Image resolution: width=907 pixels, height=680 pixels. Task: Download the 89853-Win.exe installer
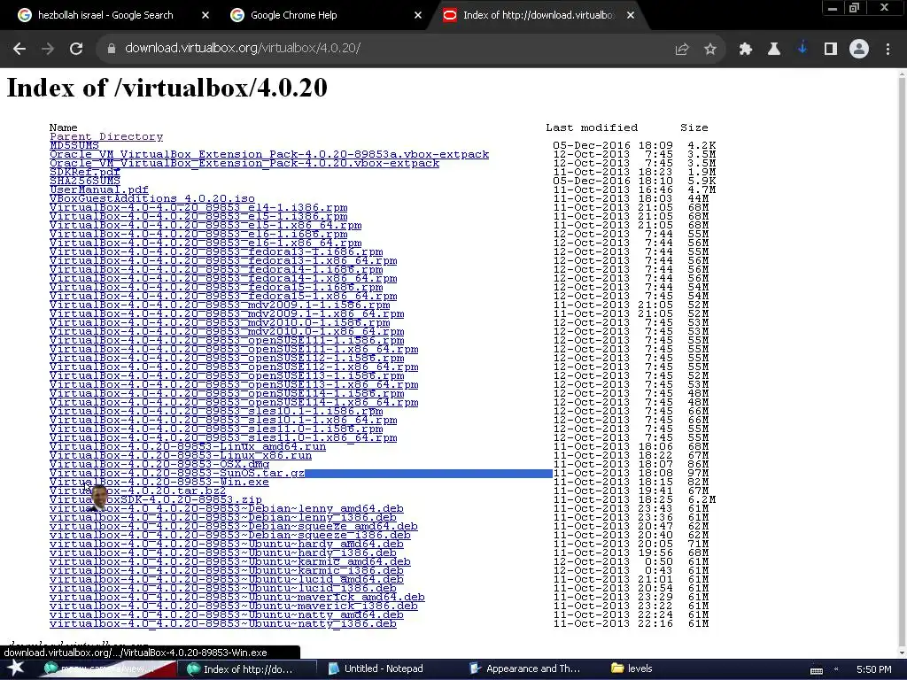pyautogui.click(x=159, y=483)
